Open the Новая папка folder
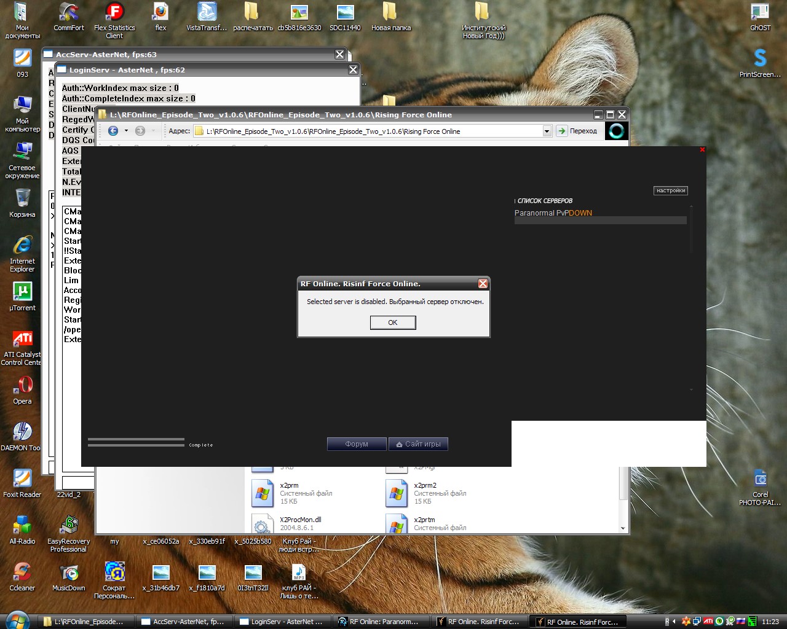787x629 pixels. (390, 17)
